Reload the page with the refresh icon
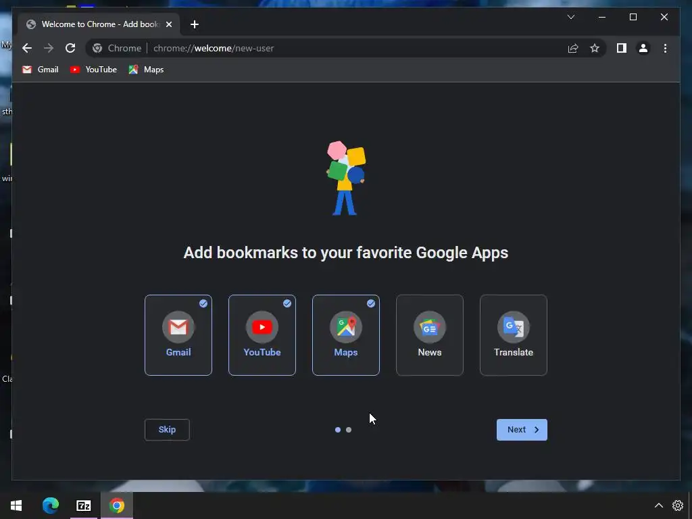692x519 pixels. [70, 48]
